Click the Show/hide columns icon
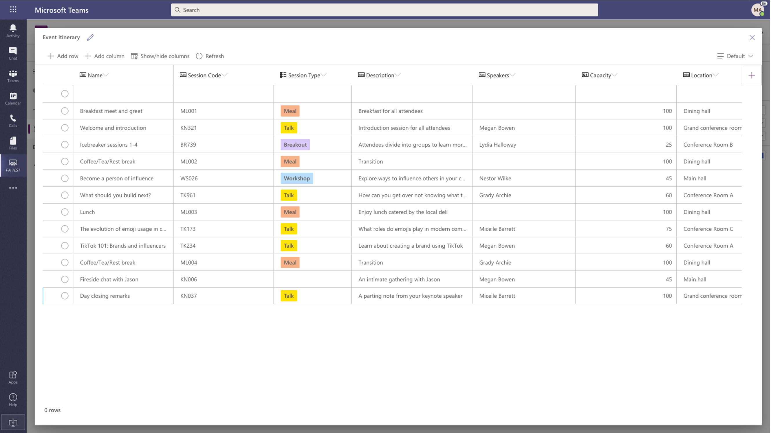This screenshot has width=771, height=433. 134,56
